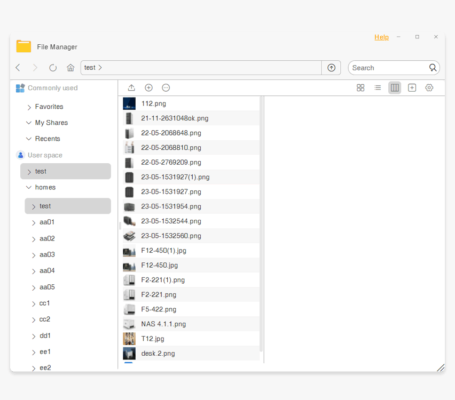Collapse the homes folder tree
Image resolution: width=455 pixels, height=400 pixels.
(29, 188)
